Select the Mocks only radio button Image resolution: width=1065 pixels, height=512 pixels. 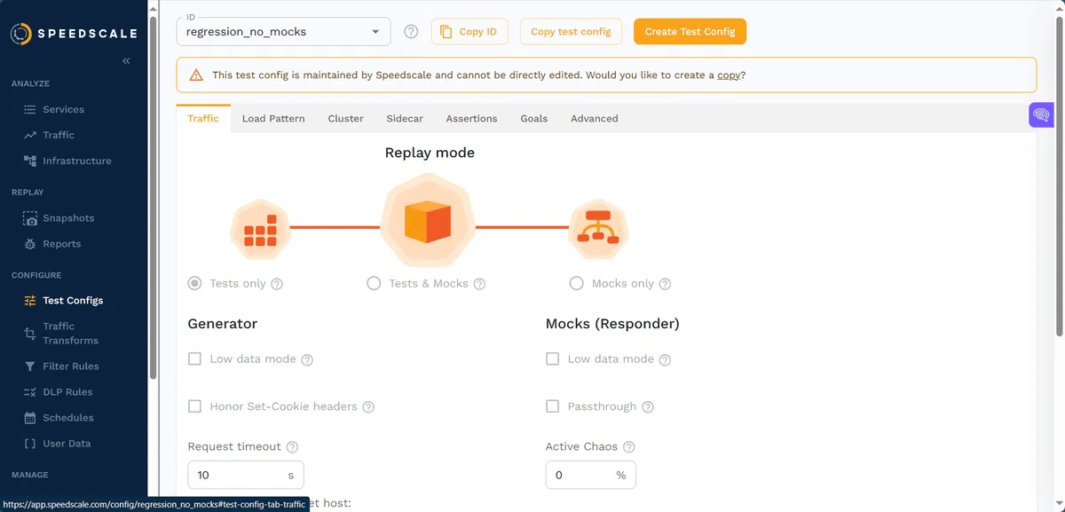(x=577, y=284)
